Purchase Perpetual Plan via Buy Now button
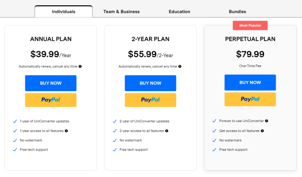This screenshot has width=302, height=177. point(250,82)
